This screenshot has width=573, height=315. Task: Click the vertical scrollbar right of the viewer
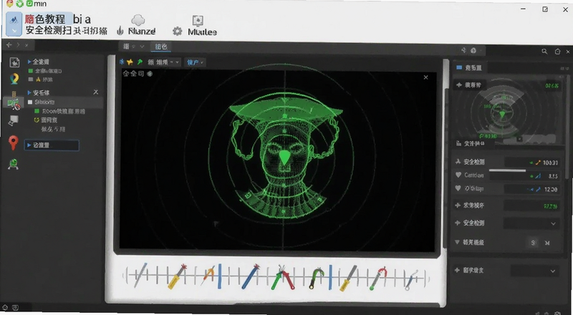(x=446, y=153)
